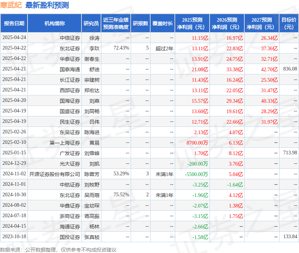Screen dimensions: 299x253
Task: Select the 2025预测净利润 header
Action: pos(192,23)
